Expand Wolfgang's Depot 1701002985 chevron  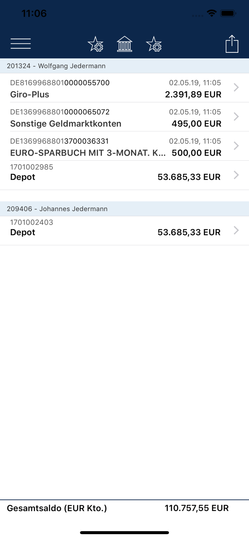[236, 175]
